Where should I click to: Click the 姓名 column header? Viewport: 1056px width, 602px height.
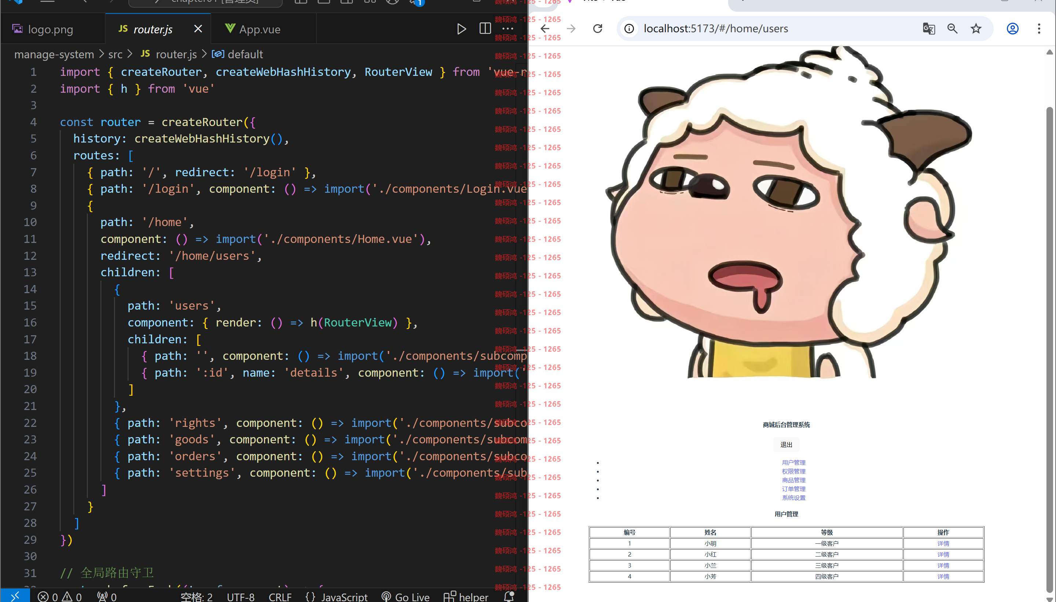point(710,532)
